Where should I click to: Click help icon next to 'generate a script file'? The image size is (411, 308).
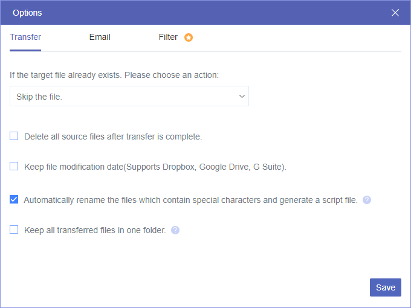367,200
